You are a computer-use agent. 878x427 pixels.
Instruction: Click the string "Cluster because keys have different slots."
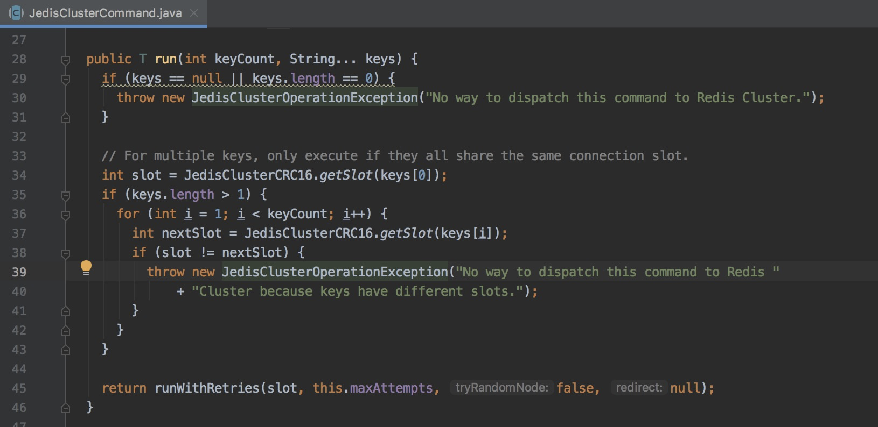pos(357,291)
